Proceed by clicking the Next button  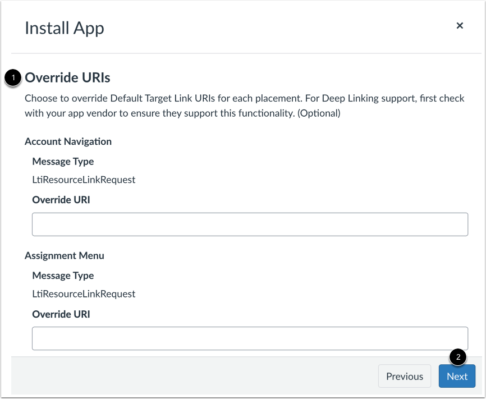click(x=457, y=377)
